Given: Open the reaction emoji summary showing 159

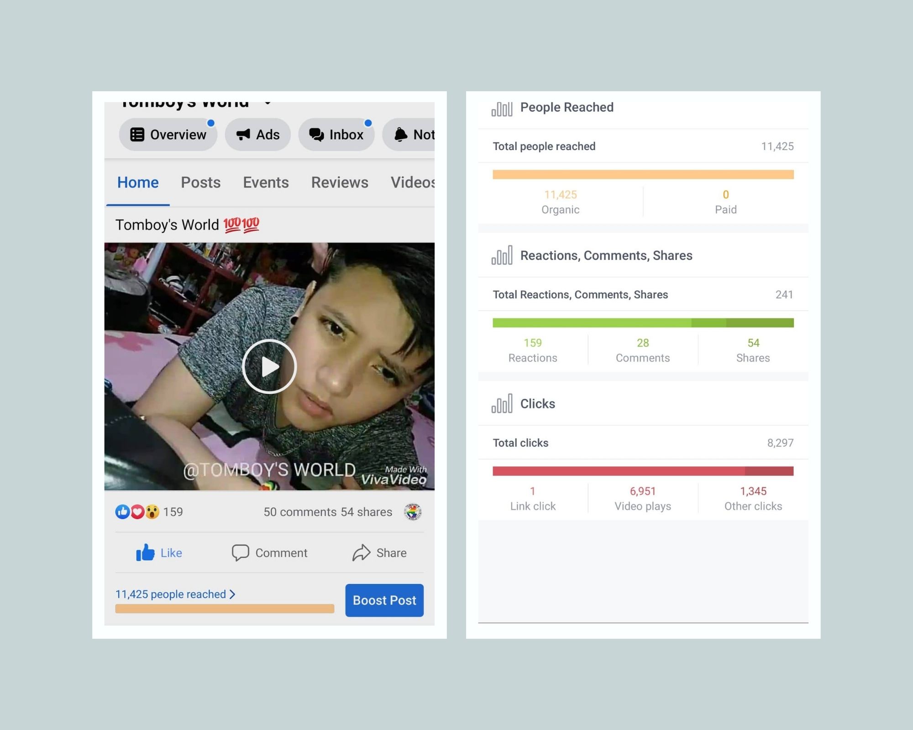Looking at the screenshot, I should [x=137, y=512].
